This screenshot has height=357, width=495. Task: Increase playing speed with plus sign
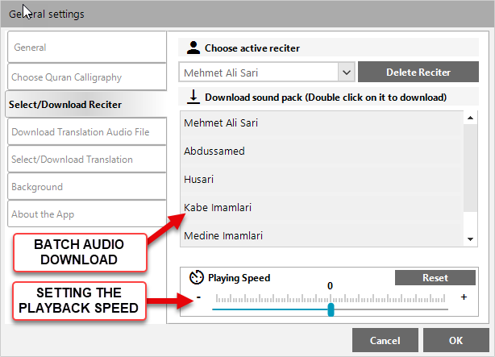click(464, 297)
